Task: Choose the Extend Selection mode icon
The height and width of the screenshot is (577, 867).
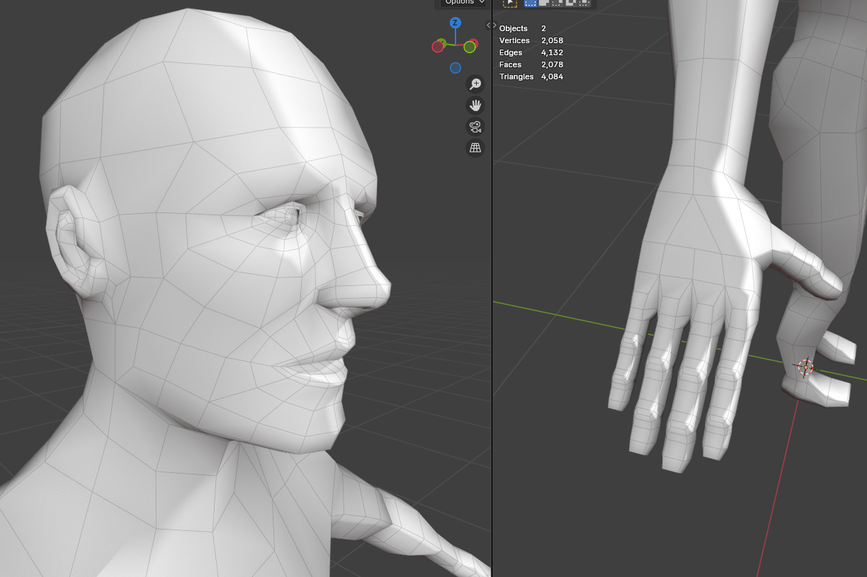Action: (544, 3)
